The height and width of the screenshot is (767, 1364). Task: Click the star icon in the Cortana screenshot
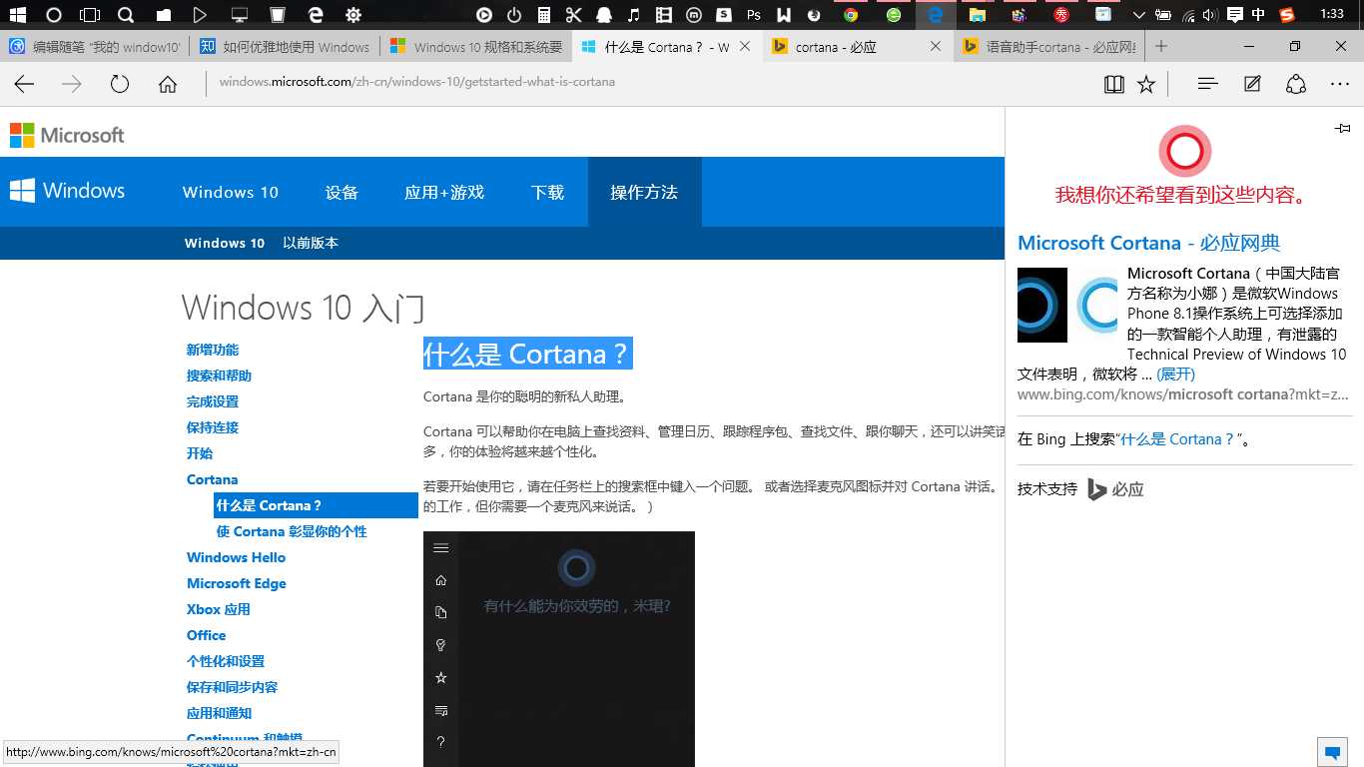(x=440, y=677)
